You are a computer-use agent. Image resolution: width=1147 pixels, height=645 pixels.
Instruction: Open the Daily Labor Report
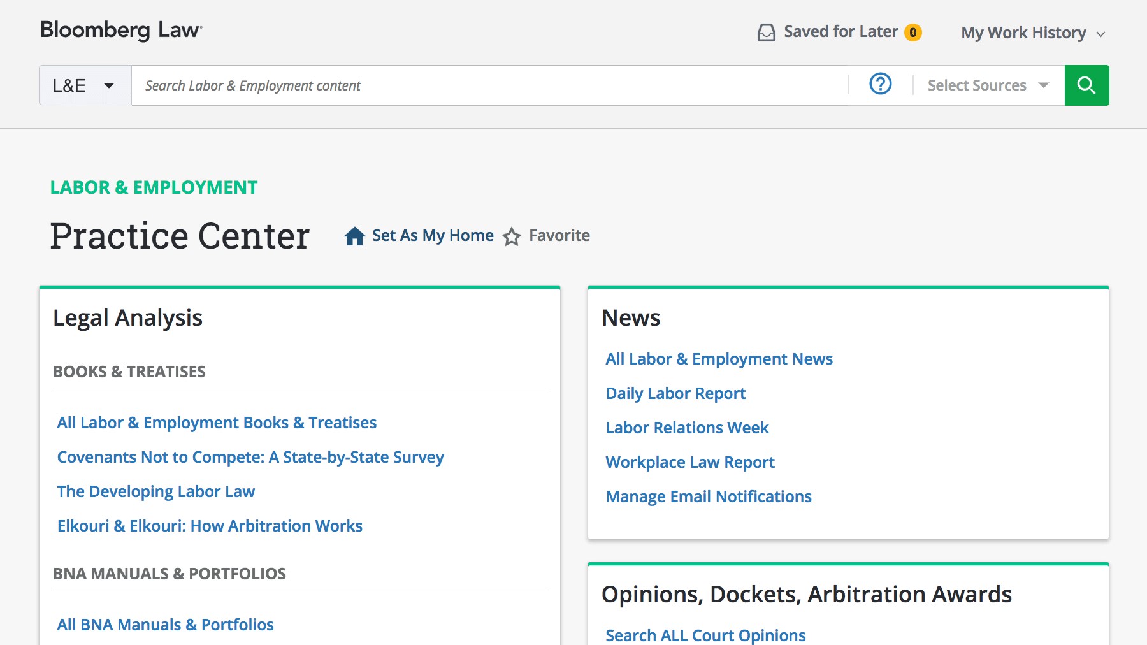pyautogui.click(x=675, y=393)
